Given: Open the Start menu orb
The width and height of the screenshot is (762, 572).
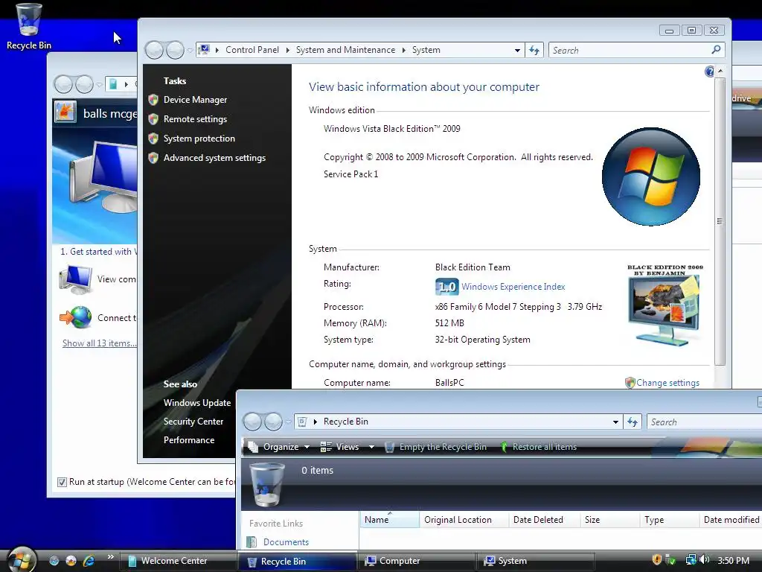Looking at the screenshot, I should point(22,560).
